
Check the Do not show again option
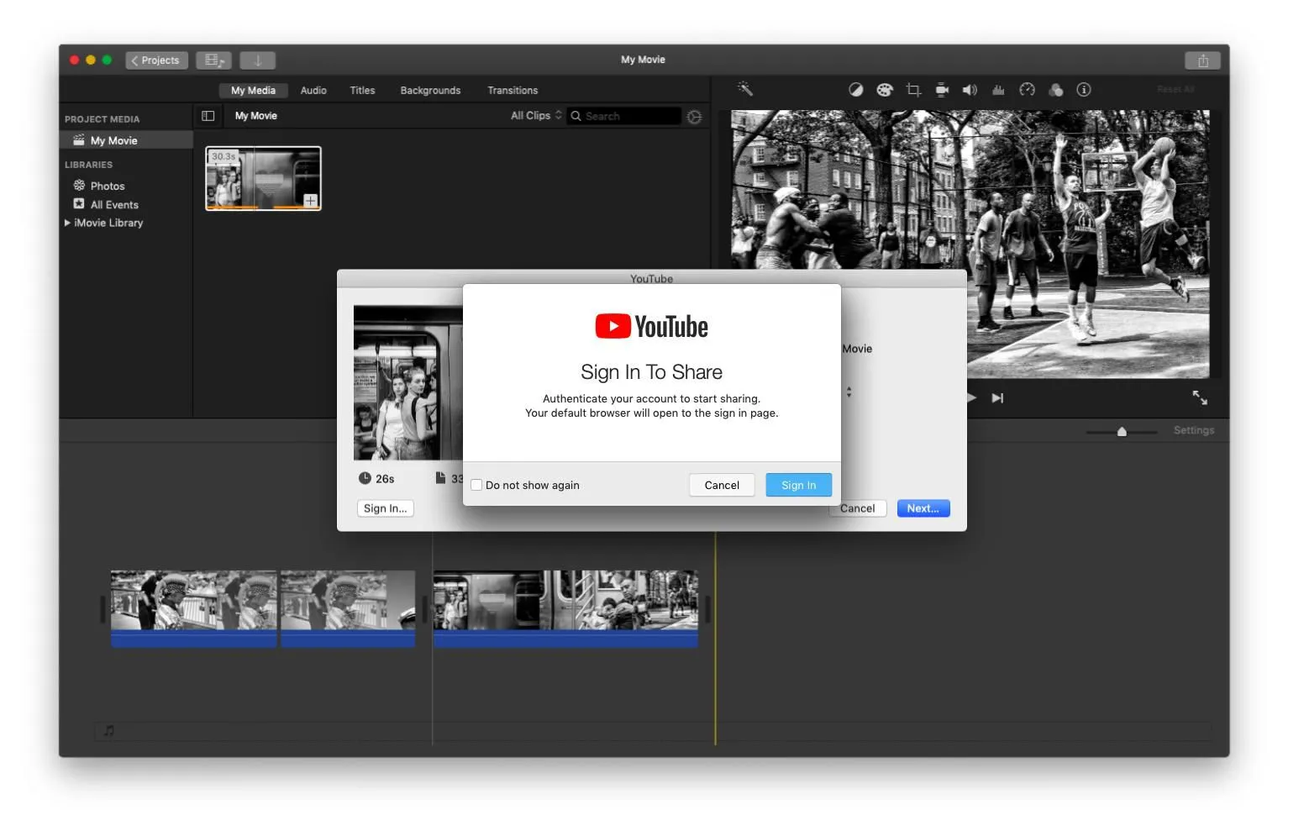pyautogui.click(x=476, y=485)
